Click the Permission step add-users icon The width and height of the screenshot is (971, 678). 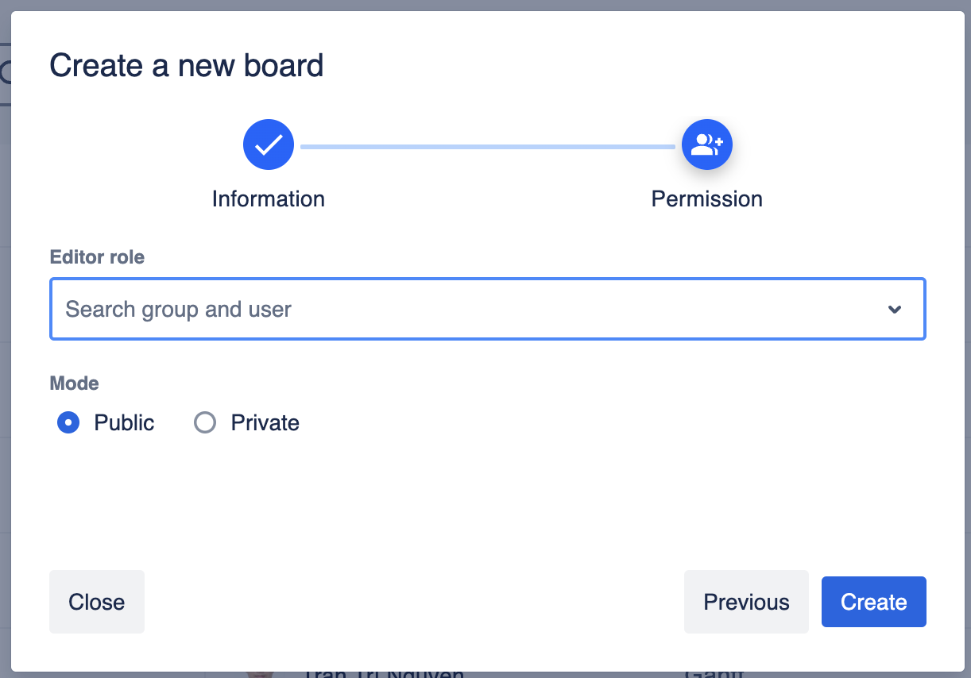point(706,144)
